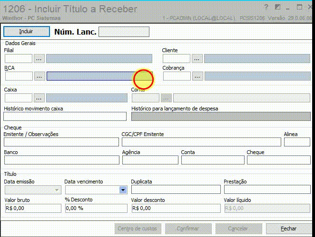Click the Histórico para lançamento de despesa field
This screenshot has height=237, width=315.
point(221,116)
